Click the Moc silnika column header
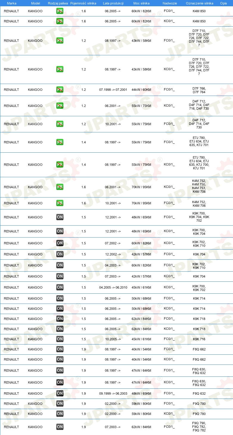Viewport: 233px width, 435px height. coord(142,3)
